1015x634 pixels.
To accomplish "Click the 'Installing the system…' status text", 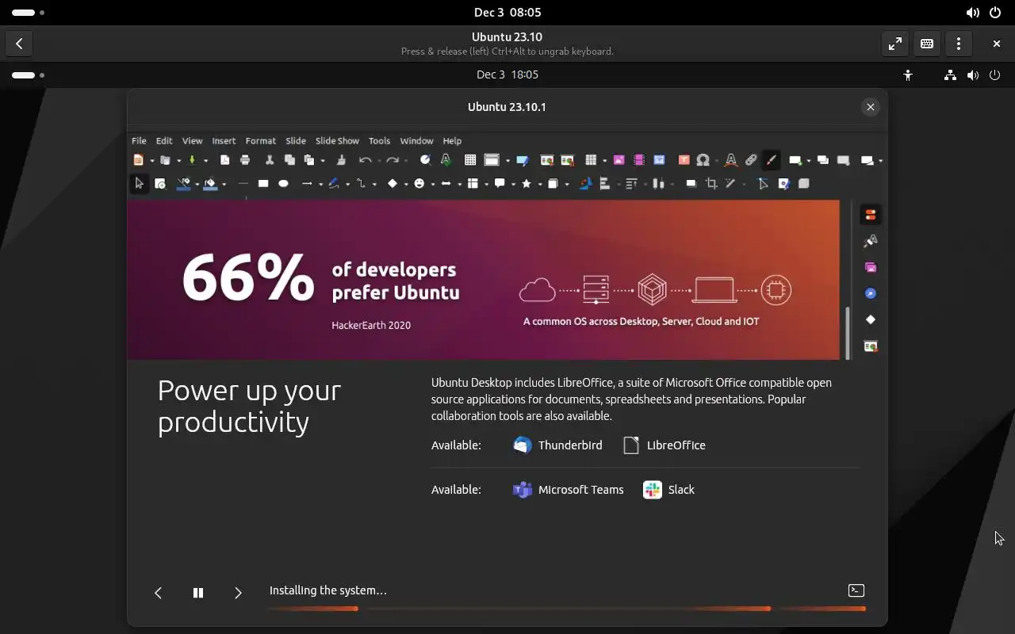I will [328, 590].
